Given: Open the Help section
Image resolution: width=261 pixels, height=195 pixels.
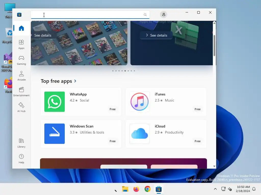Looking at the screenshot, I should 21,159.
